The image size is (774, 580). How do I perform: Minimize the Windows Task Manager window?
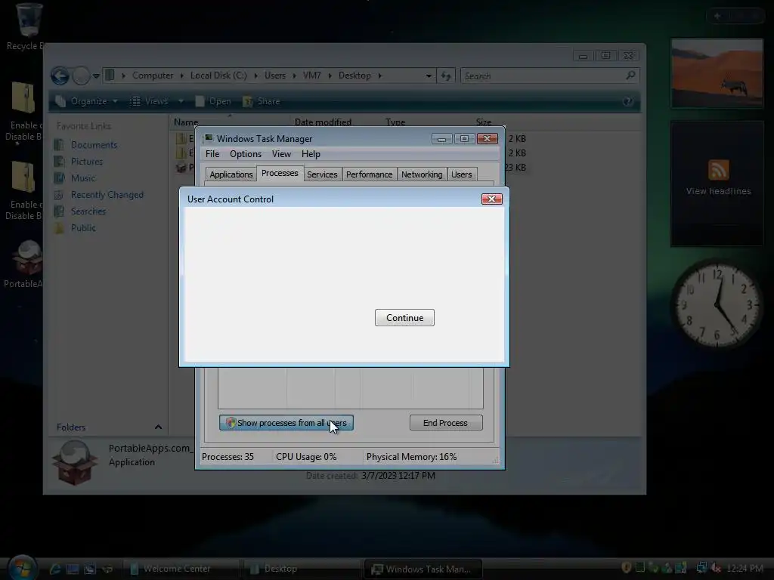[441, 139]
